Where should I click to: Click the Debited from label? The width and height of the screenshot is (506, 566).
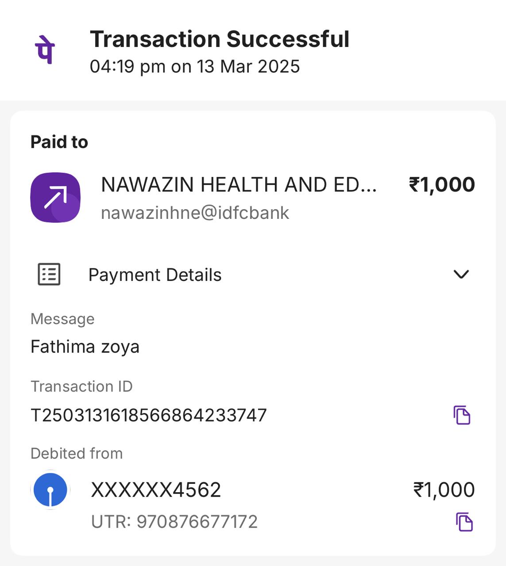click(77, 453)
